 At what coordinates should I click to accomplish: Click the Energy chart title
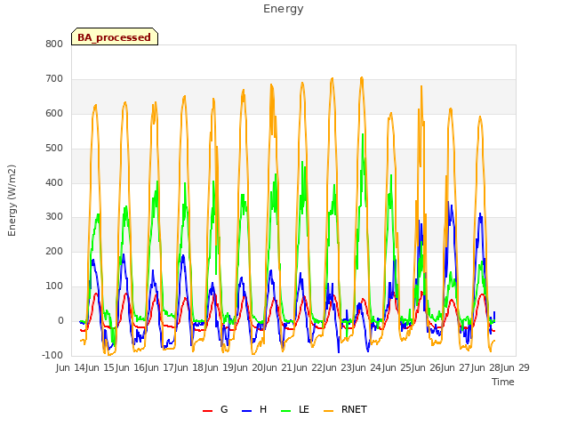click(x=283, y=9)
